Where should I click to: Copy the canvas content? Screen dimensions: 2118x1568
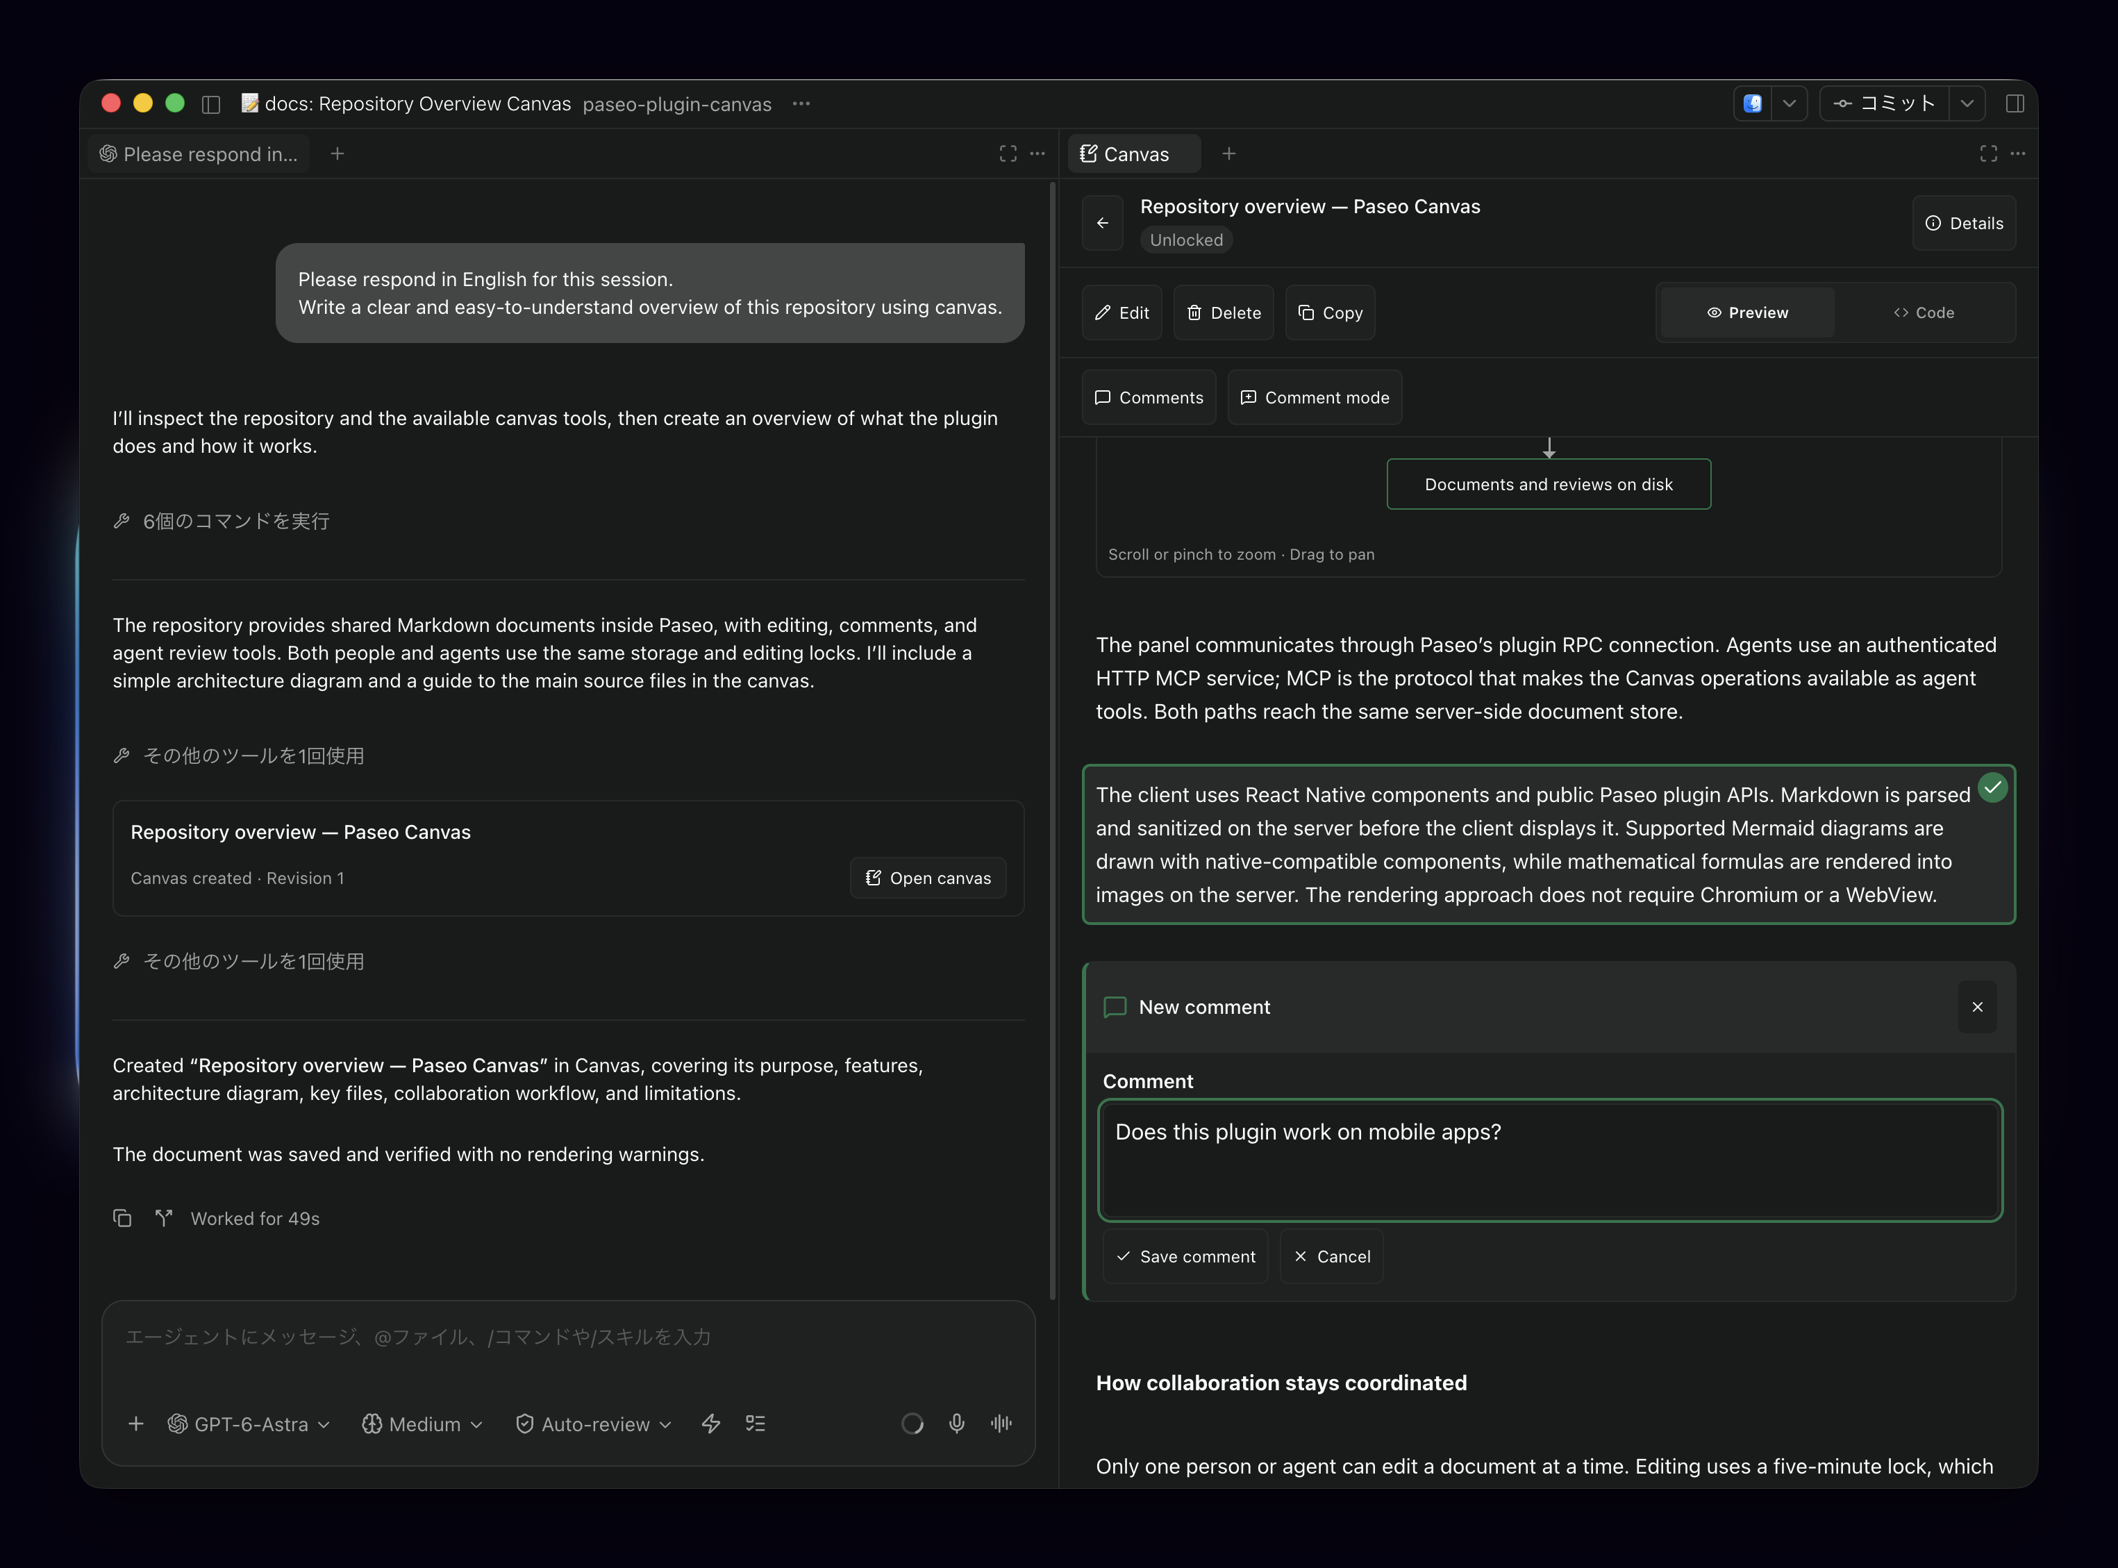point(1329,312)
